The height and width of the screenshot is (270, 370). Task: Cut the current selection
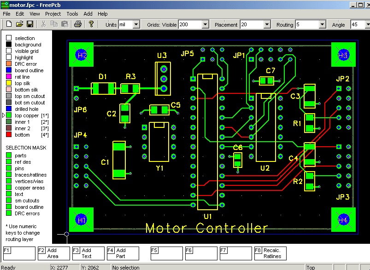(43, 23)
